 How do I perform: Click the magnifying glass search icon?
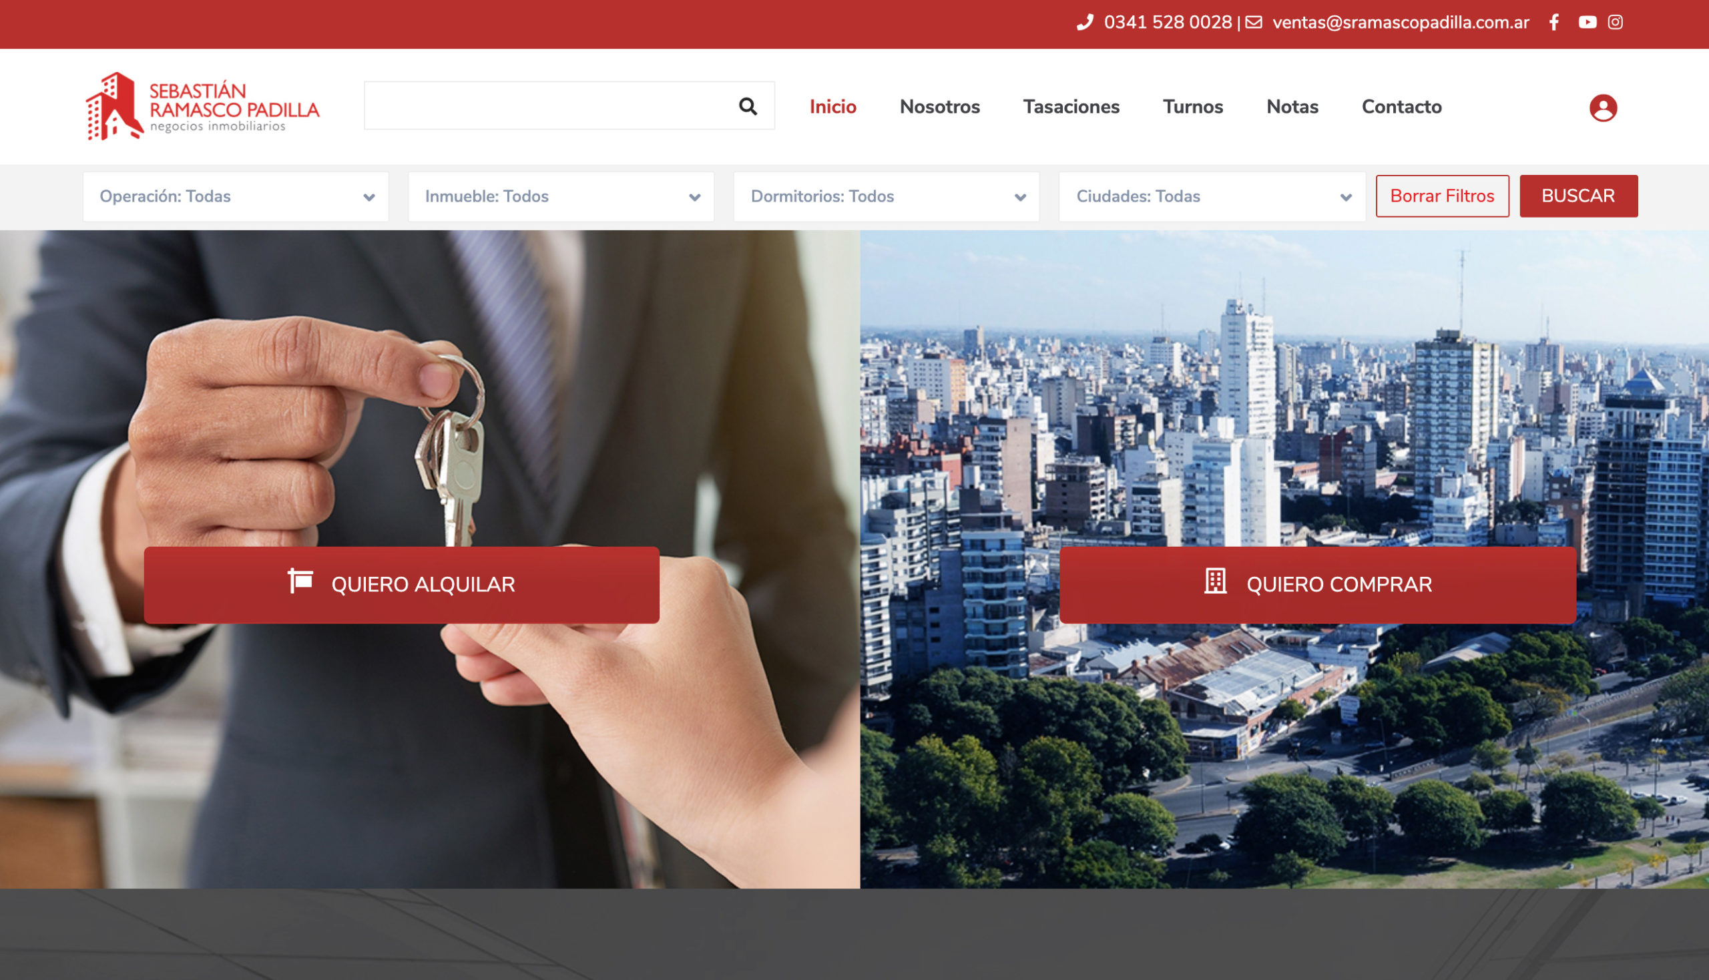[x=748, y=106]
